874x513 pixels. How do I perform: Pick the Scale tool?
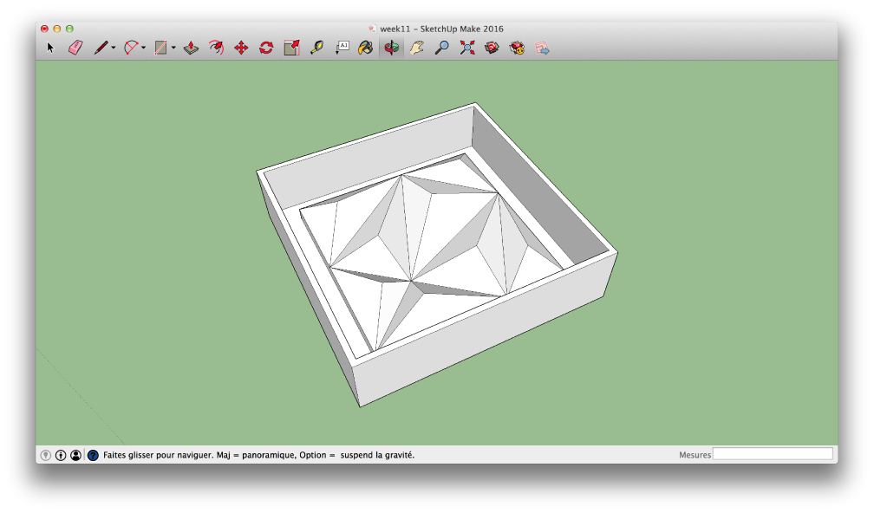[291, 48]
